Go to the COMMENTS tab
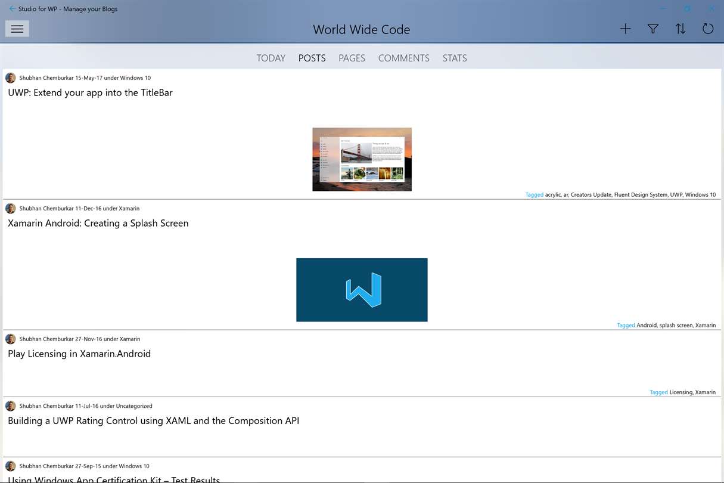The image size is (724, 483). [x=403, y=58]
